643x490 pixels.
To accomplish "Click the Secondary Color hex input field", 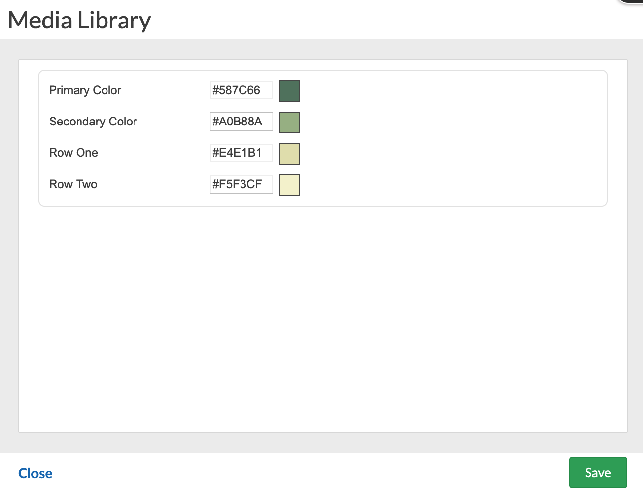I will [x=241, y=122].
